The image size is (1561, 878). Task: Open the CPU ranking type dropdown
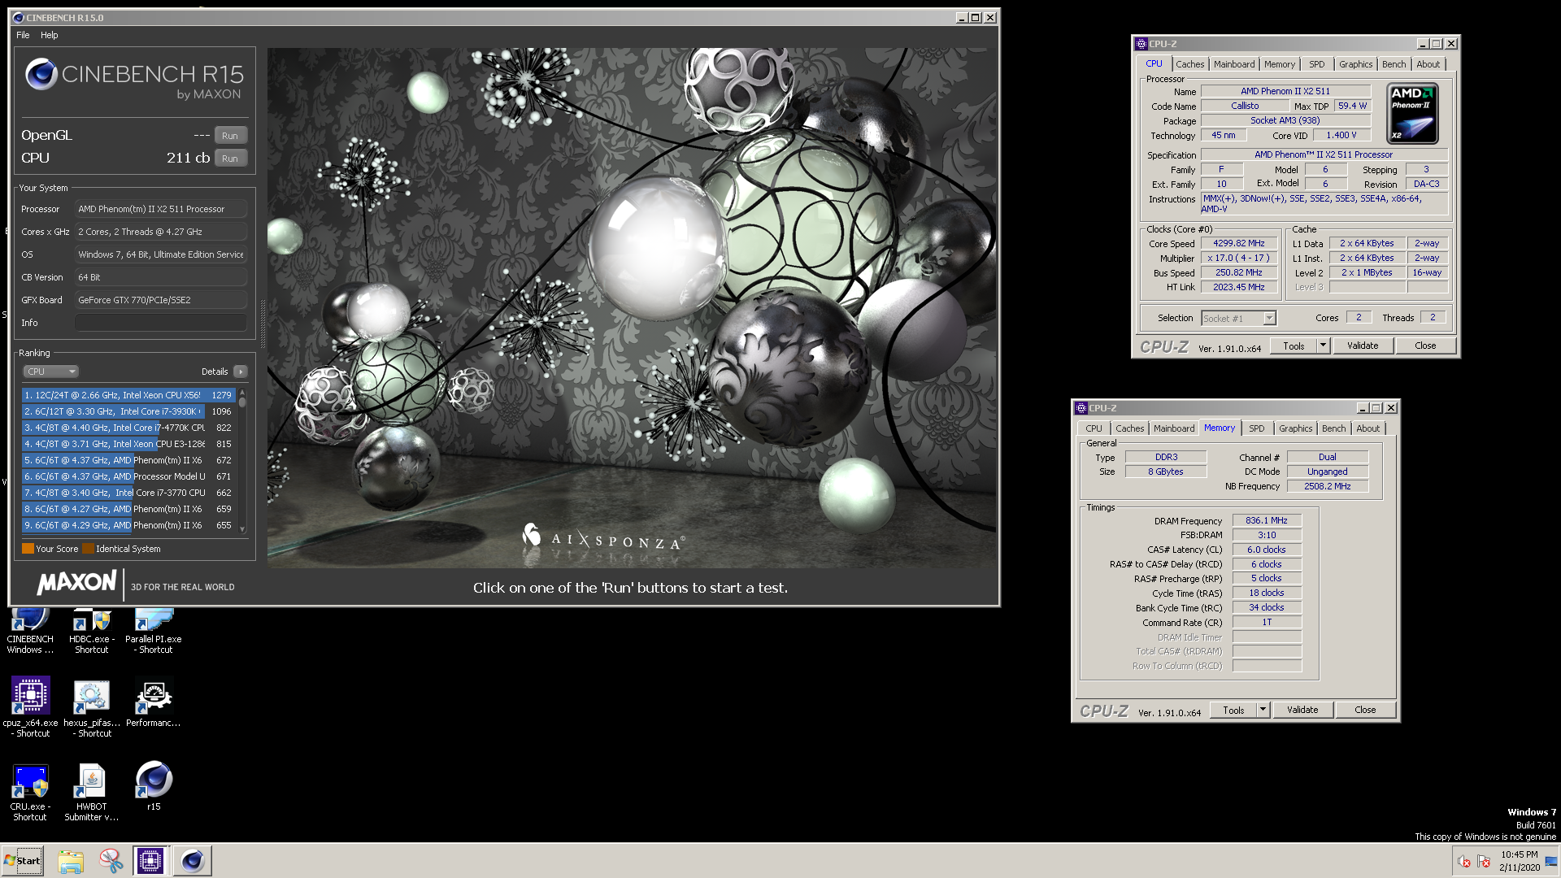coord(50,372)
